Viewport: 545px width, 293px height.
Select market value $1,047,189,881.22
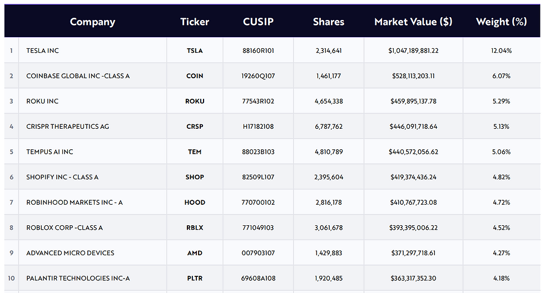(414, 50)
